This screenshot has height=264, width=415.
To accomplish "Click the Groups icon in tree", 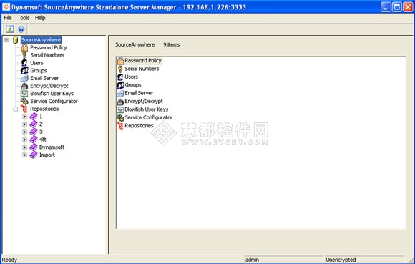I will [x=24, y=71].
